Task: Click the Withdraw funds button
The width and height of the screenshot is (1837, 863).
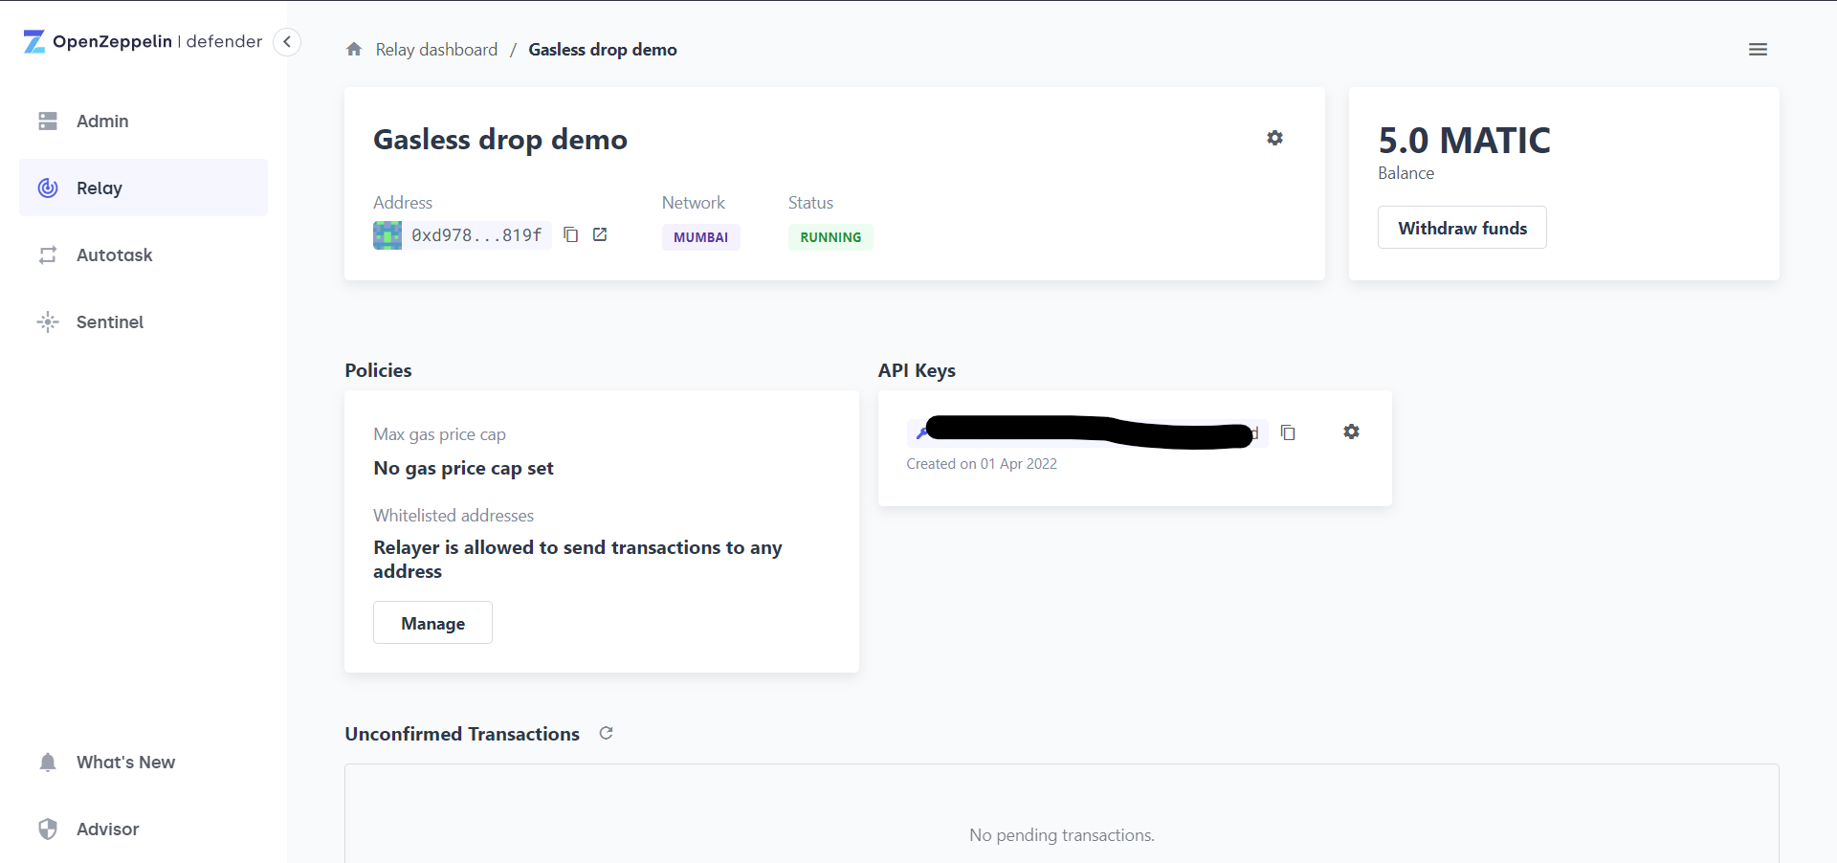Action: tap(1462, 228)
